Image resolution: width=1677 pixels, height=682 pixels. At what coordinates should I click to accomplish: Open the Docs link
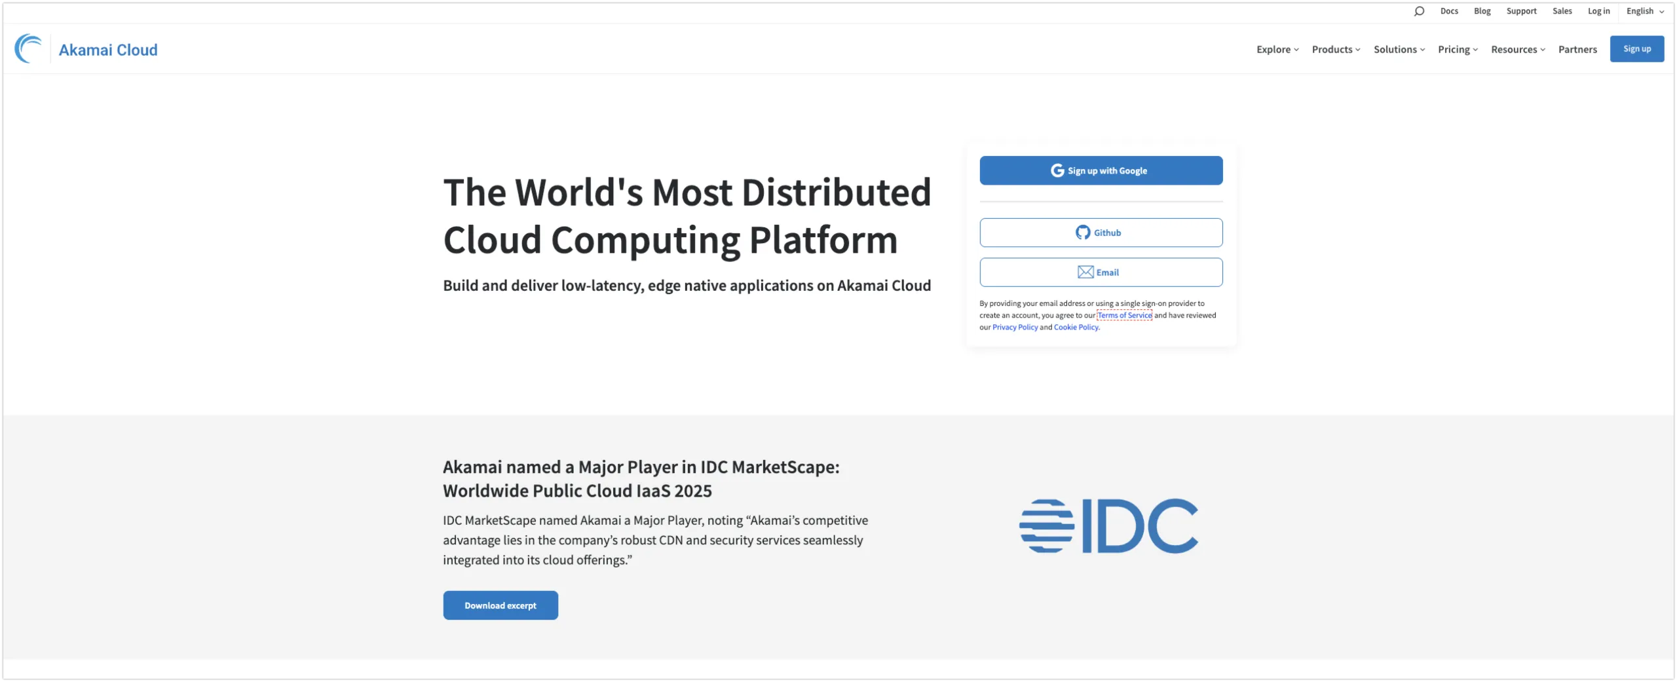pyautogui.click(x=1449, y=11)
